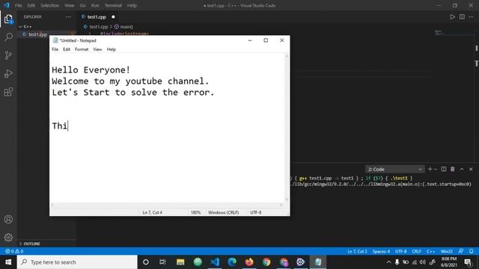Open the Manage gear icon
479x269 pixels.
point(8,238)
